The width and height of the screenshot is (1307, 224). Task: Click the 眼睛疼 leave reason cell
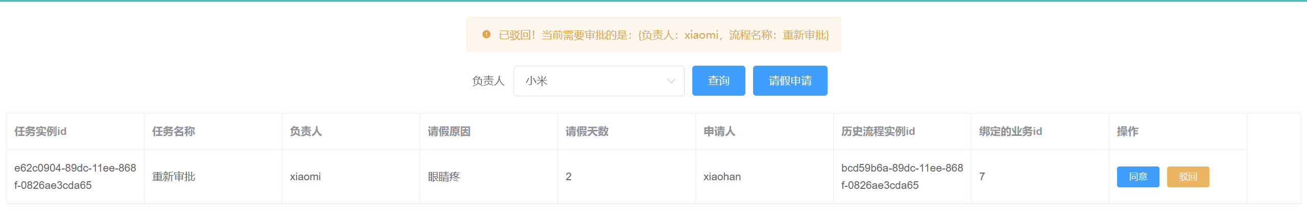coord(444,177)
